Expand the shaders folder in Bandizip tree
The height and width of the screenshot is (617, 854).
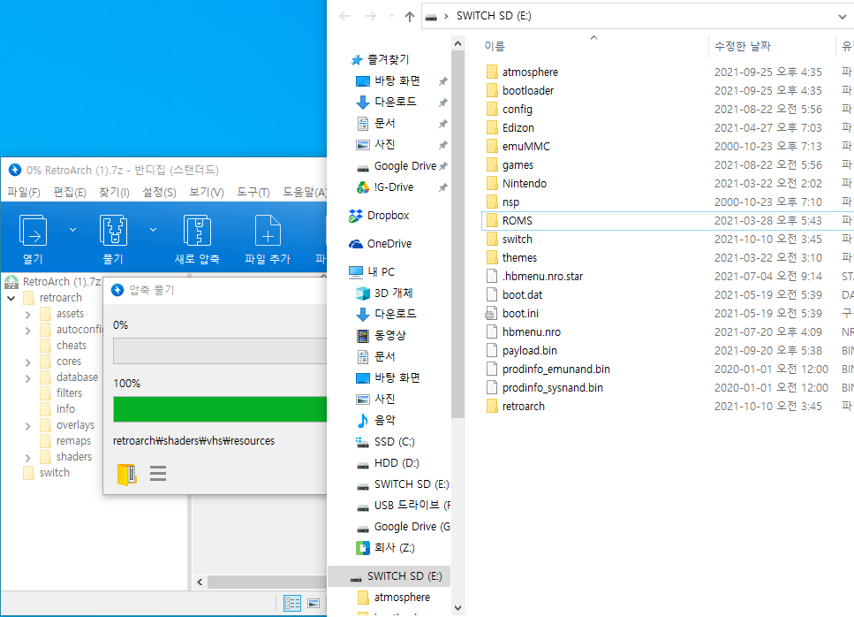(27, 458)
